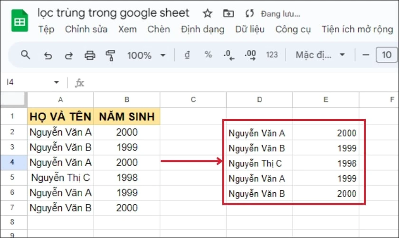This screenshot has height=238, width=399.
Task: Select column B header
Action: coord(127,99)
